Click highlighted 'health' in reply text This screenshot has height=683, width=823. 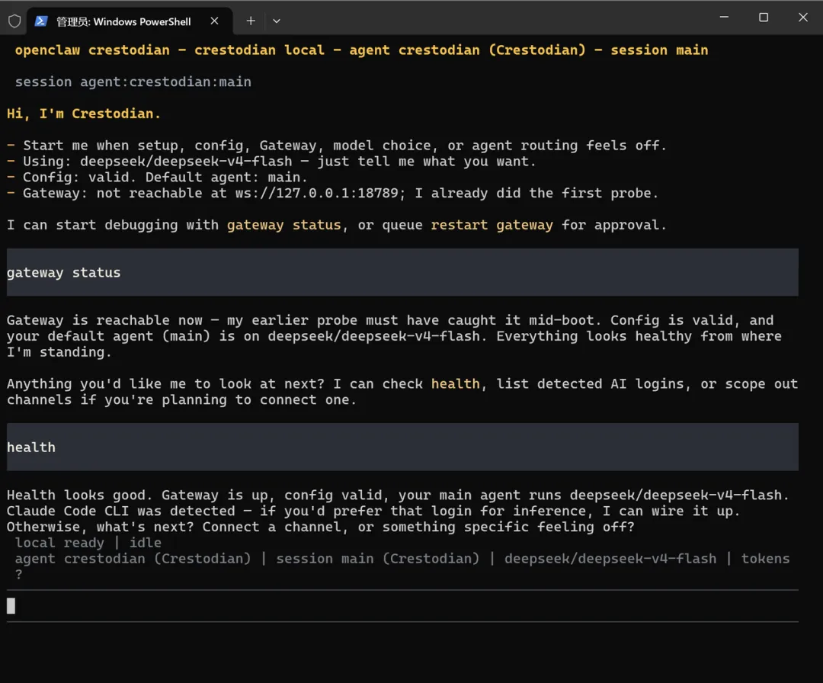(456, 383)
